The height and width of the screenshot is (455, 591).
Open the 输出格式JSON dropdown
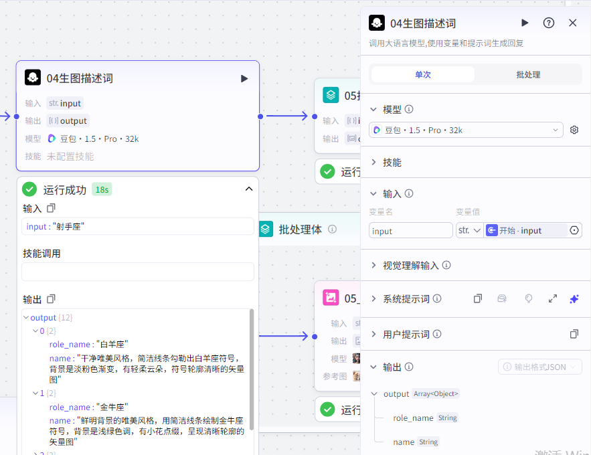click(539, 366)
